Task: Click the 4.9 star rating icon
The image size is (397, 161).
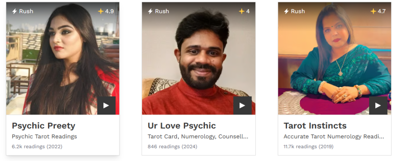Action: [101, 11]
